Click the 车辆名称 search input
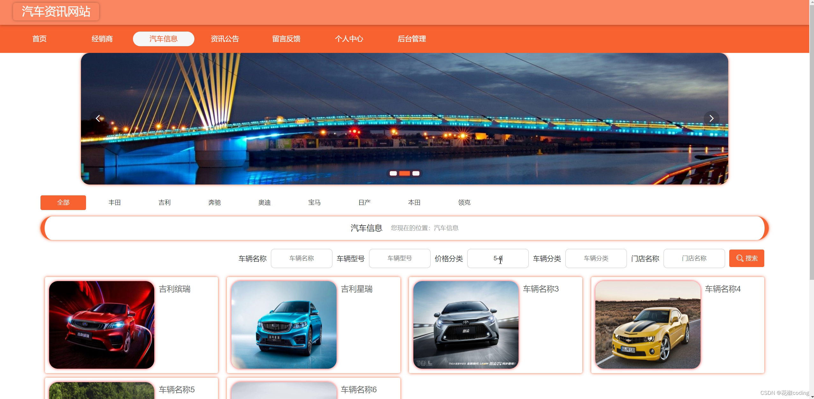The image size is (814, 399). (302, 258)
